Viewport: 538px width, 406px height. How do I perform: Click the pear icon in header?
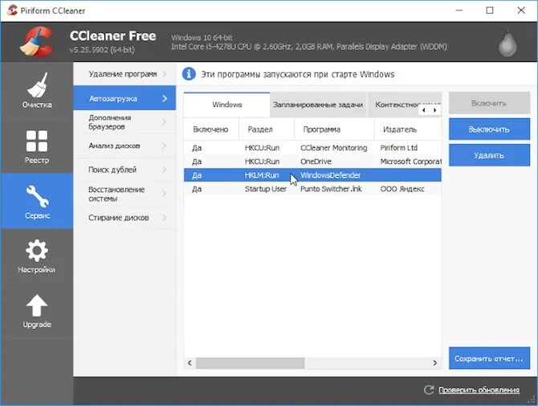[507, 43]
